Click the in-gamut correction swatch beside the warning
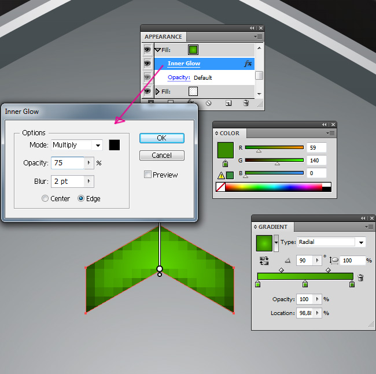Screen dimensions: 376x374 tap(230, 175)
